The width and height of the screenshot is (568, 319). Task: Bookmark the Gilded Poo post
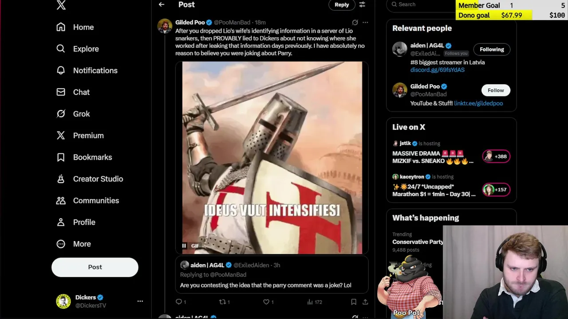354,302
